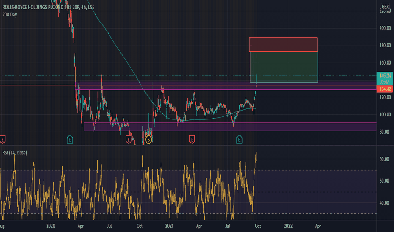Click the 80.00 label on the price chart axis
Image resolution: width=394 pixels, height=232 pixels.
(384, 132)
